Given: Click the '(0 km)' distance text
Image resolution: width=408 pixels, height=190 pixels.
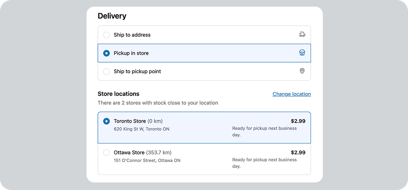Looking at the screenshot, I should click(155, 121).
